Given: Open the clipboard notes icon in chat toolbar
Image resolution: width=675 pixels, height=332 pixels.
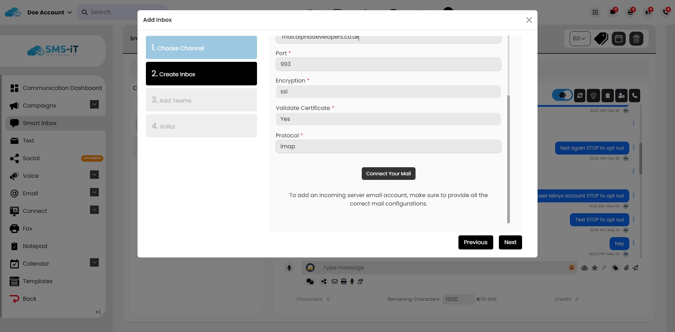Looking at the screenshot, I should point(607,96).
